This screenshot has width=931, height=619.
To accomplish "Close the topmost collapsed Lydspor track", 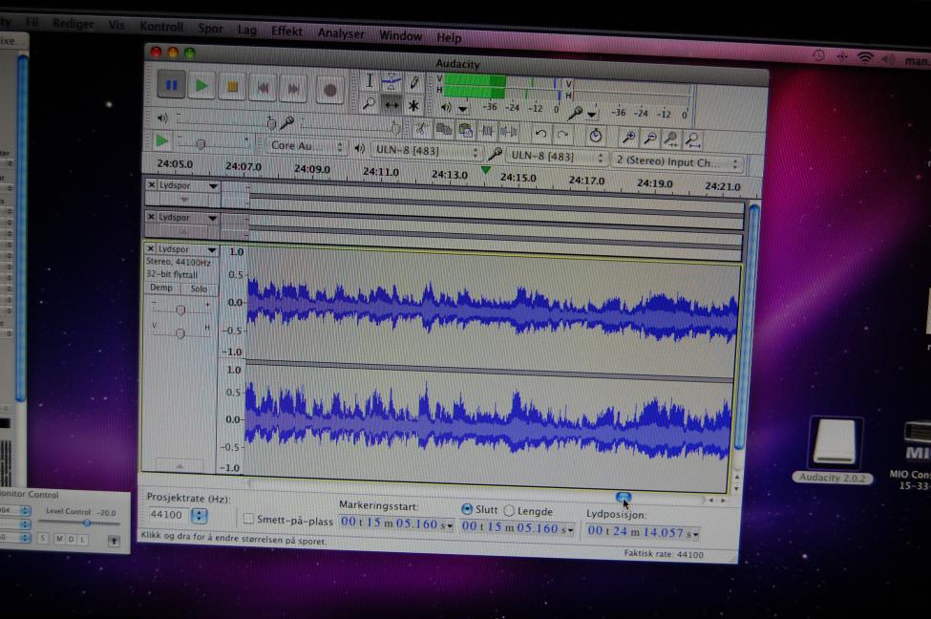I will click(x=152, y=184).
